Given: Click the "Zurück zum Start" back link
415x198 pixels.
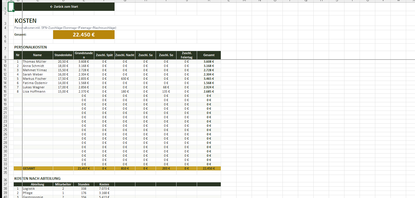Looking at the screenshot, I should [x=64, y=7].
